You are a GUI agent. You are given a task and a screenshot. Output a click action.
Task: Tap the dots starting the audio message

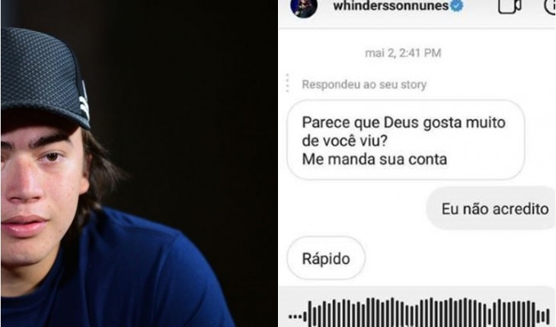click(x=297, y=316)
